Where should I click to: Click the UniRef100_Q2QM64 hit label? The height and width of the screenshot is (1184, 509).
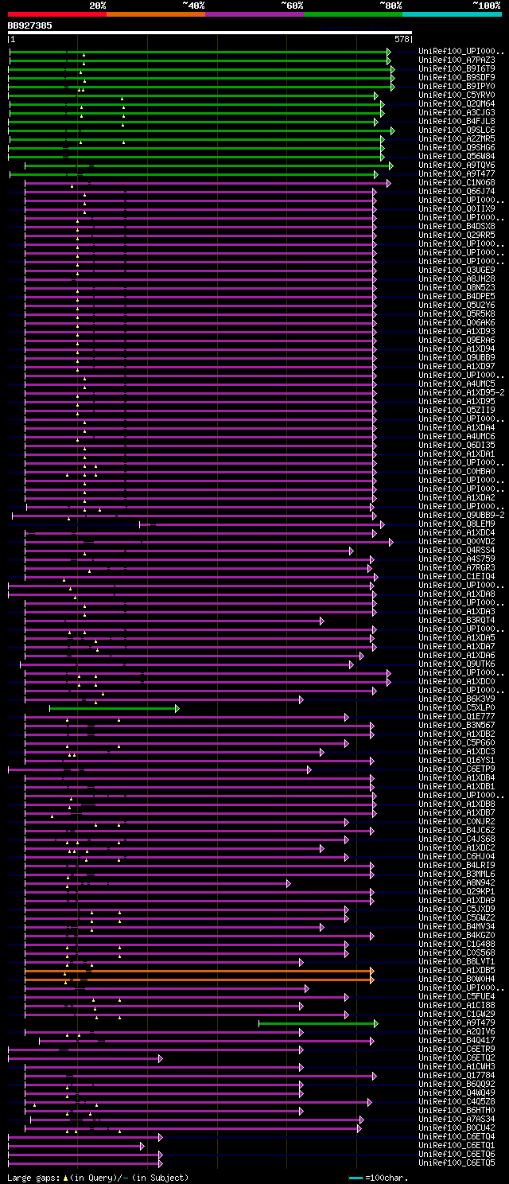pyautogui.click(x=457, y=103)
